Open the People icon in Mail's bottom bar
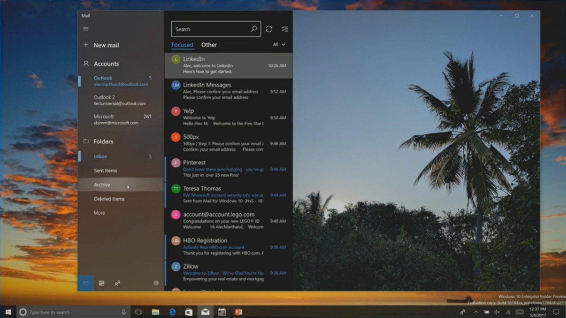Image resolution: width=566 pixels, height=318 pixels. point(118,283)
